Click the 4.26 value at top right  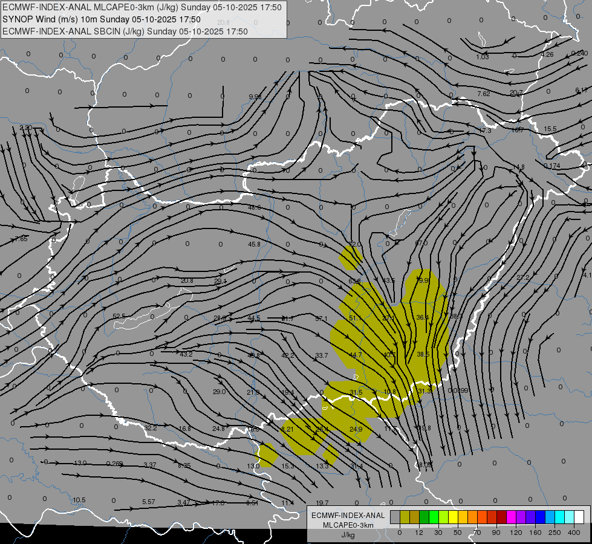pos(547,55)
